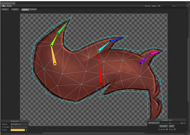Click the rightmost toolbar slider

click(180, 6)
